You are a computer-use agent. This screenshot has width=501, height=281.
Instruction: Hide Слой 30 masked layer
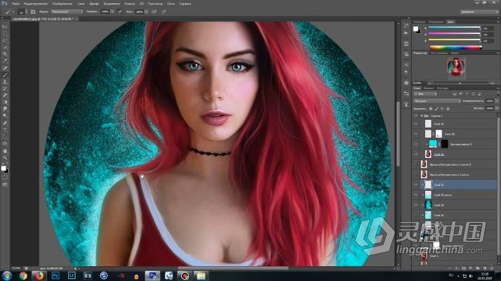(x=416, y=134)
